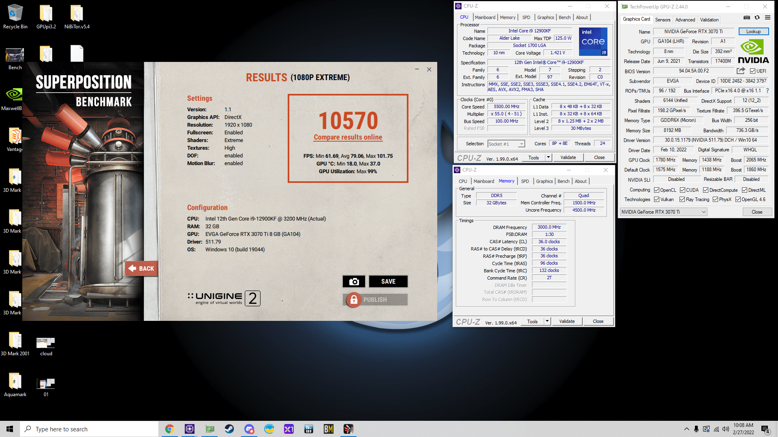Viewport: 778px width, 437px height.
Task: Show hidden system tray icons
Action: pyautogui.click(x=686, y=429)
